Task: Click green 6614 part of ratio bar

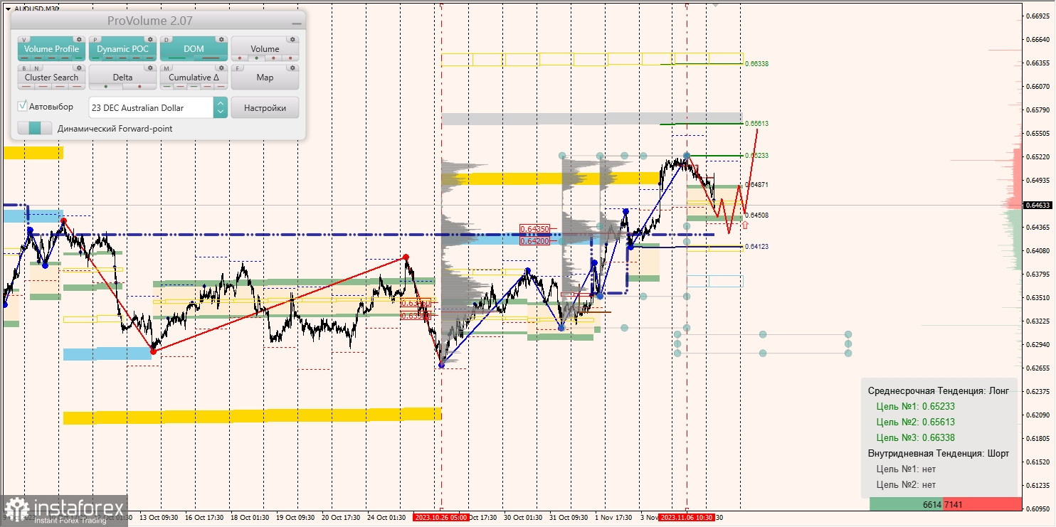Action: point(907,504)
